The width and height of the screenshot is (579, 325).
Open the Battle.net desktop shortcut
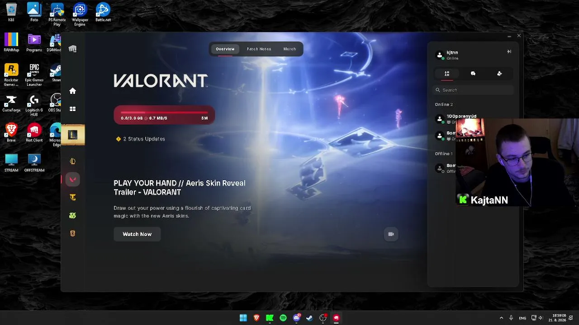pyautogui.click(x=103, y=13)
